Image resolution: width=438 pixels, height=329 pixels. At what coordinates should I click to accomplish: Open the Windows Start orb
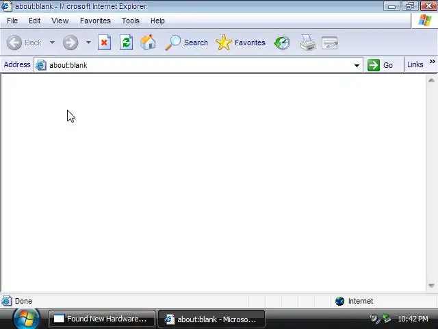pyautogui.click(x=27, y=319)
